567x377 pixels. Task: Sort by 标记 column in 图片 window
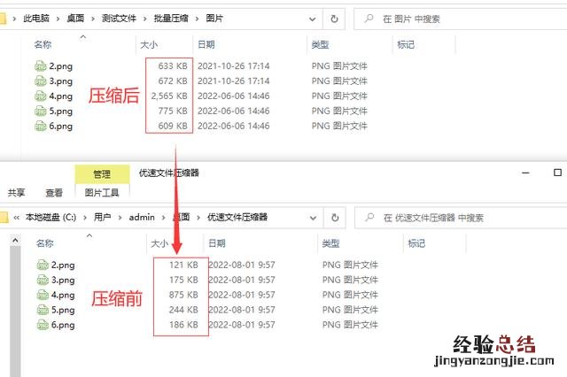coord(406,44)
